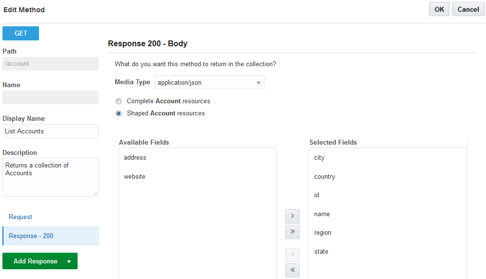Viewport: 486px width, 279px height.
Task: Click the GET method button
Action: coord(21,34)
